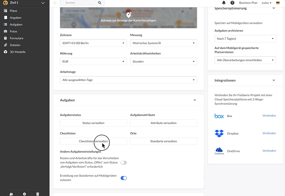Screen dimensions: 285x196
Task: Disable Erstellung von Standorten auf Mobilgeräten switch
Action: tap(124, 178)
